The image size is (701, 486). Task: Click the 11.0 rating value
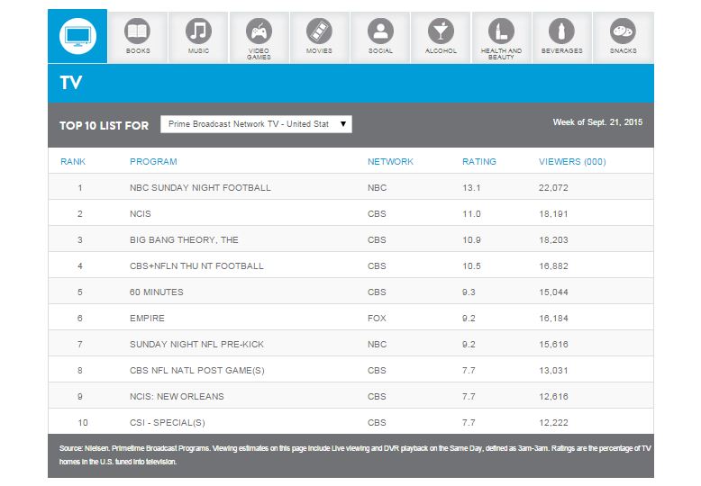(471, 214)
